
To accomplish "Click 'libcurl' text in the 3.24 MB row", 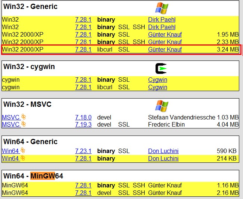I will coord(105,50).
